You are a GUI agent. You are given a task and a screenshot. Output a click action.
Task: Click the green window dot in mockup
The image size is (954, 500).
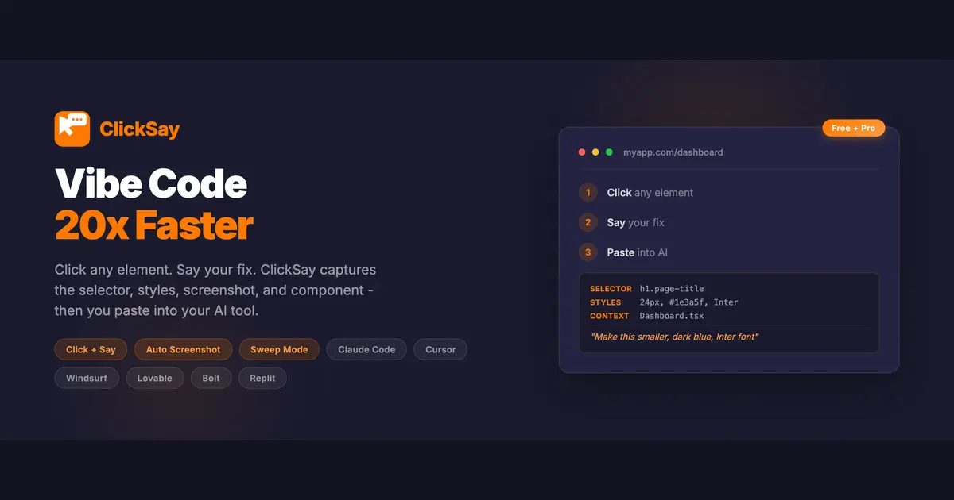609,152
